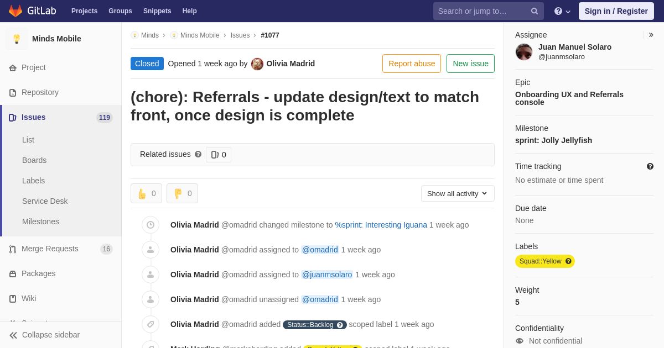This screenshot has width=664, height=348.
Task: Click the related issues count badge
Action: coord(219,155)
